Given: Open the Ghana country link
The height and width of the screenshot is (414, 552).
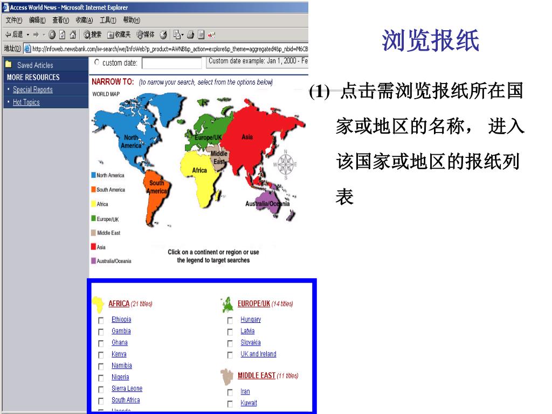Looking at the screenshot, I should point(120,342).
